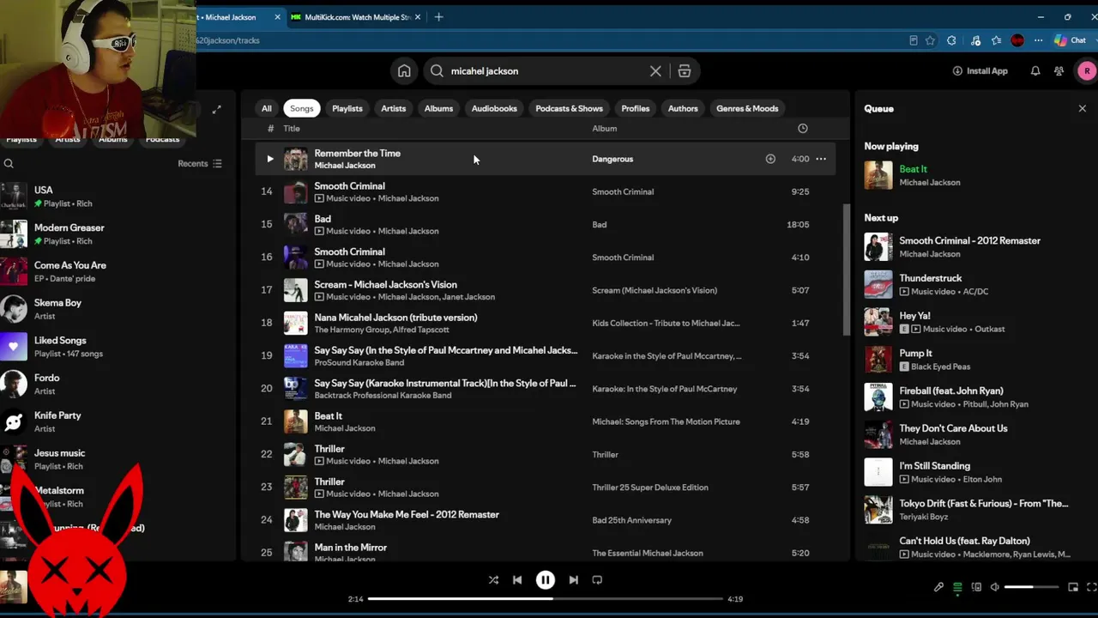The height and width of the screenshot is (618, 1098).
Task: Open 'Thriller 25 Super Deluxe Edition' album link
Action: click(650, 488)
